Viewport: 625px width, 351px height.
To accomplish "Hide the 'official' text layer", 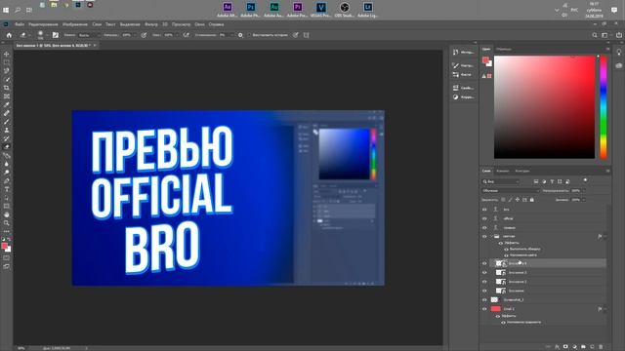I will coord(484,218).
